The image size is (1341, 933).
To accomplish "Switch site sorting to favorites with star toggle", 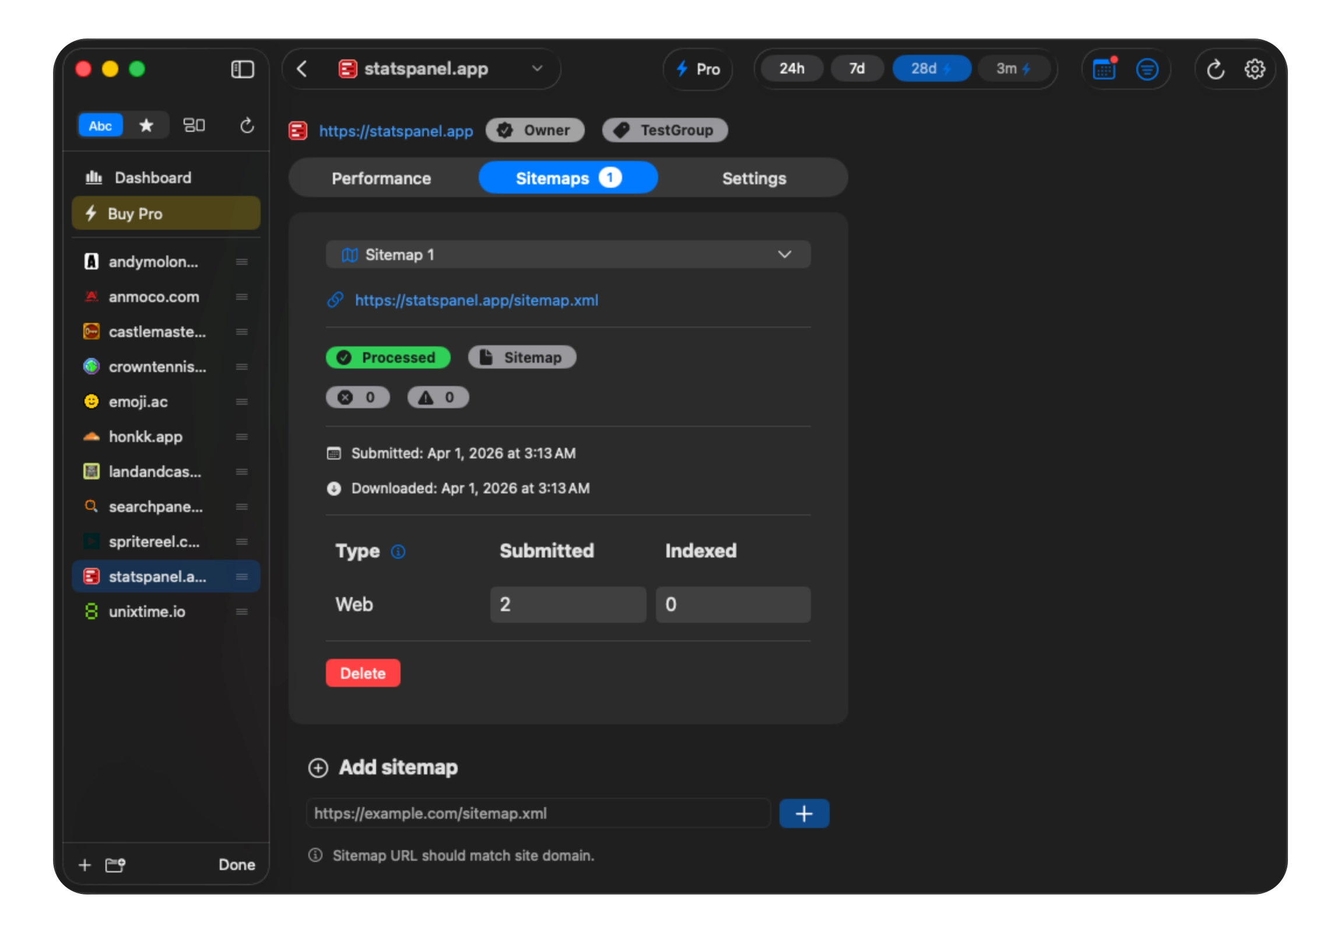I will coord(146,125).
